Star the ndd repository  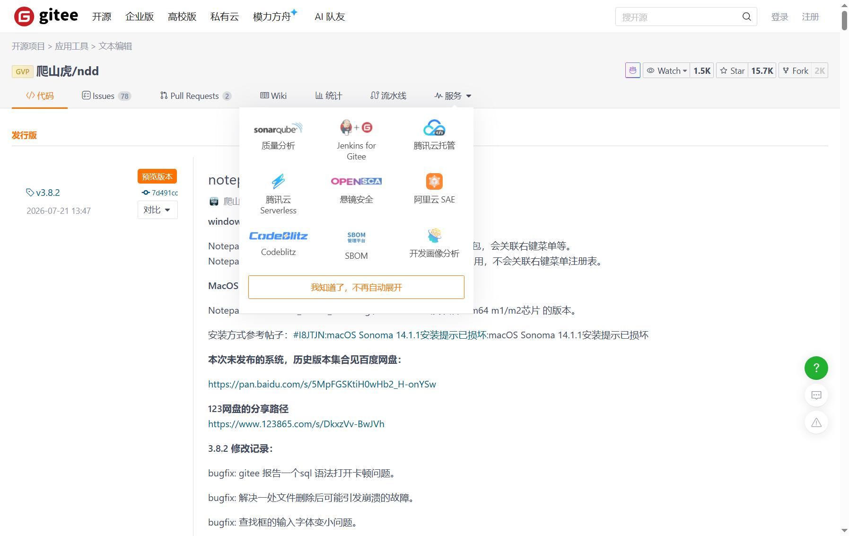tap(732, 70)
